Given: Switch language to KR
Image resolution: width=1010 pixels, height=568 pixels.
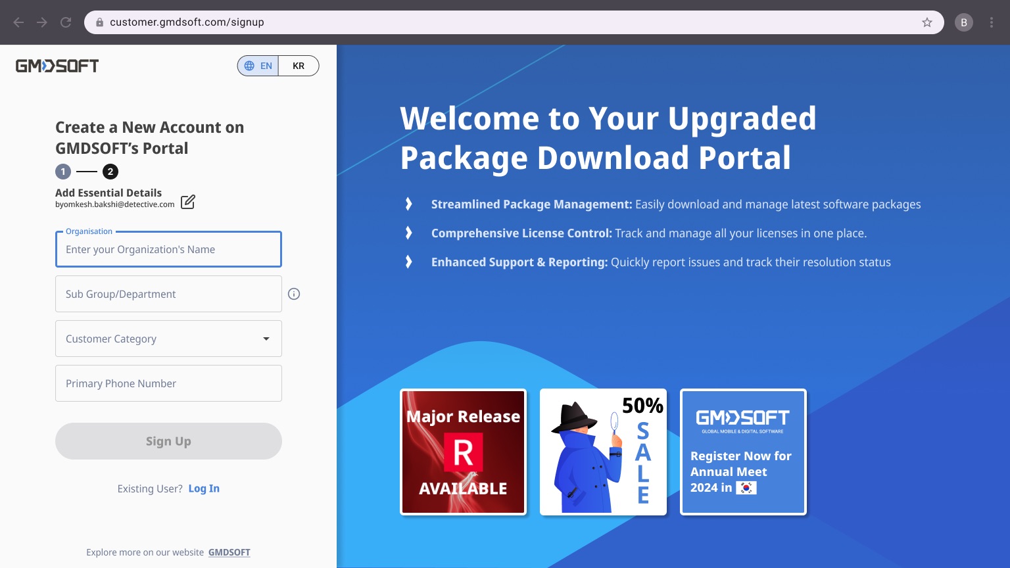Looking at the screenshot, I should (x=299, y=66).
